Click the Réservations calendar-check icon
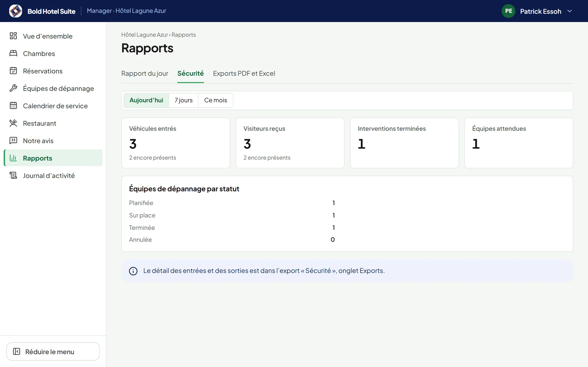This screenshot has width=588, height=367. [13, 71]
